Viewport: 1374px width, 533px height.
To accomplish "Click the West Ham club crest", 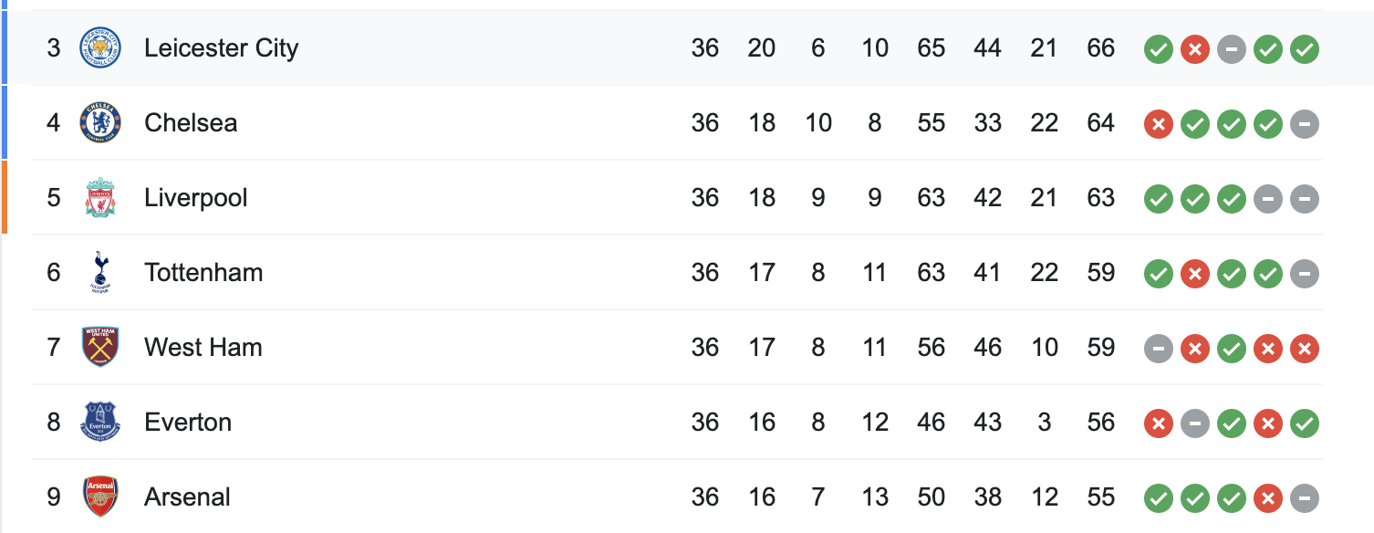I will [x=100, y=347].
